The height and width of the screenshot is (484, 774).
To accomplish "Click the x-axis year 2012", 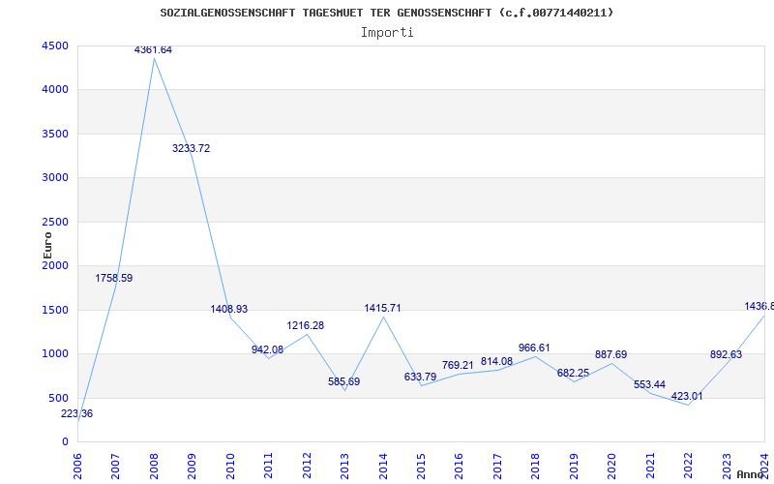I will 307,466.
